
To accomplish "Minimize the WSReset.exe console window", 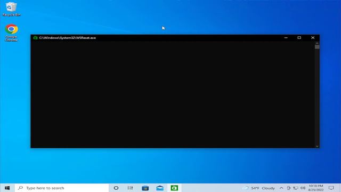I will (286, 38).
